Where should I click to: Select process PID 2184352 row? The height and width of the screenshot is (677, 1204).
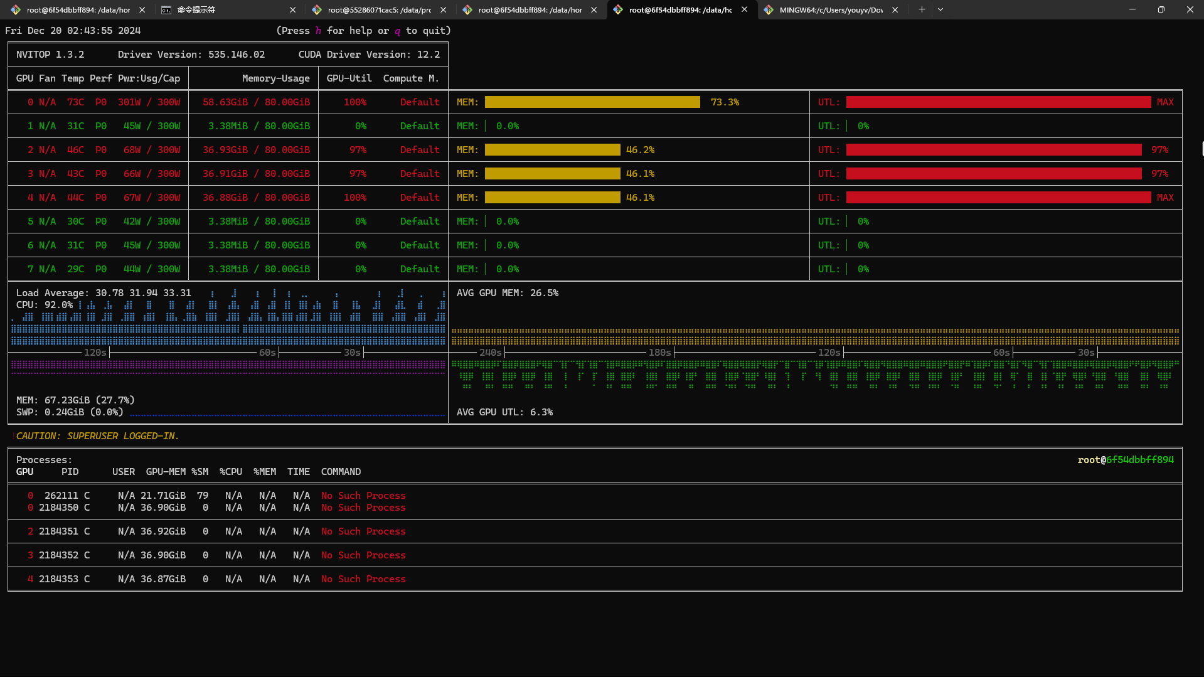(x=595, y=555)
